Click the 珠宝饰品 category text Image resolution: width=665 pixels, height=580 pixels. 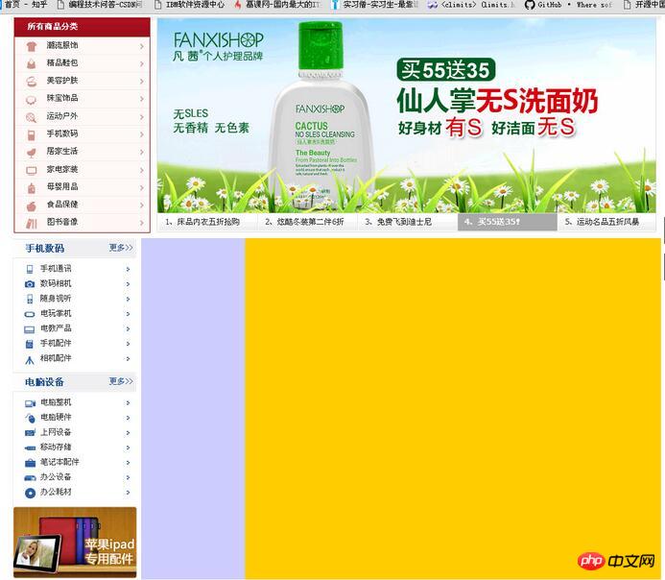click(62, 98)
